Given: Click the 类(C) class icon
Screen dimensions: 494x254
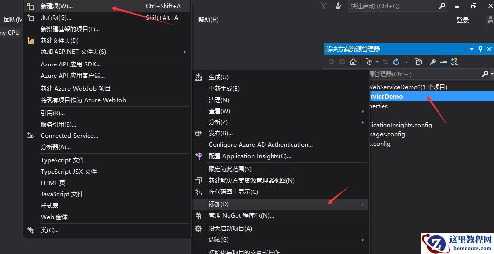Looking at the screenshot, I should (x=30, y=230).
